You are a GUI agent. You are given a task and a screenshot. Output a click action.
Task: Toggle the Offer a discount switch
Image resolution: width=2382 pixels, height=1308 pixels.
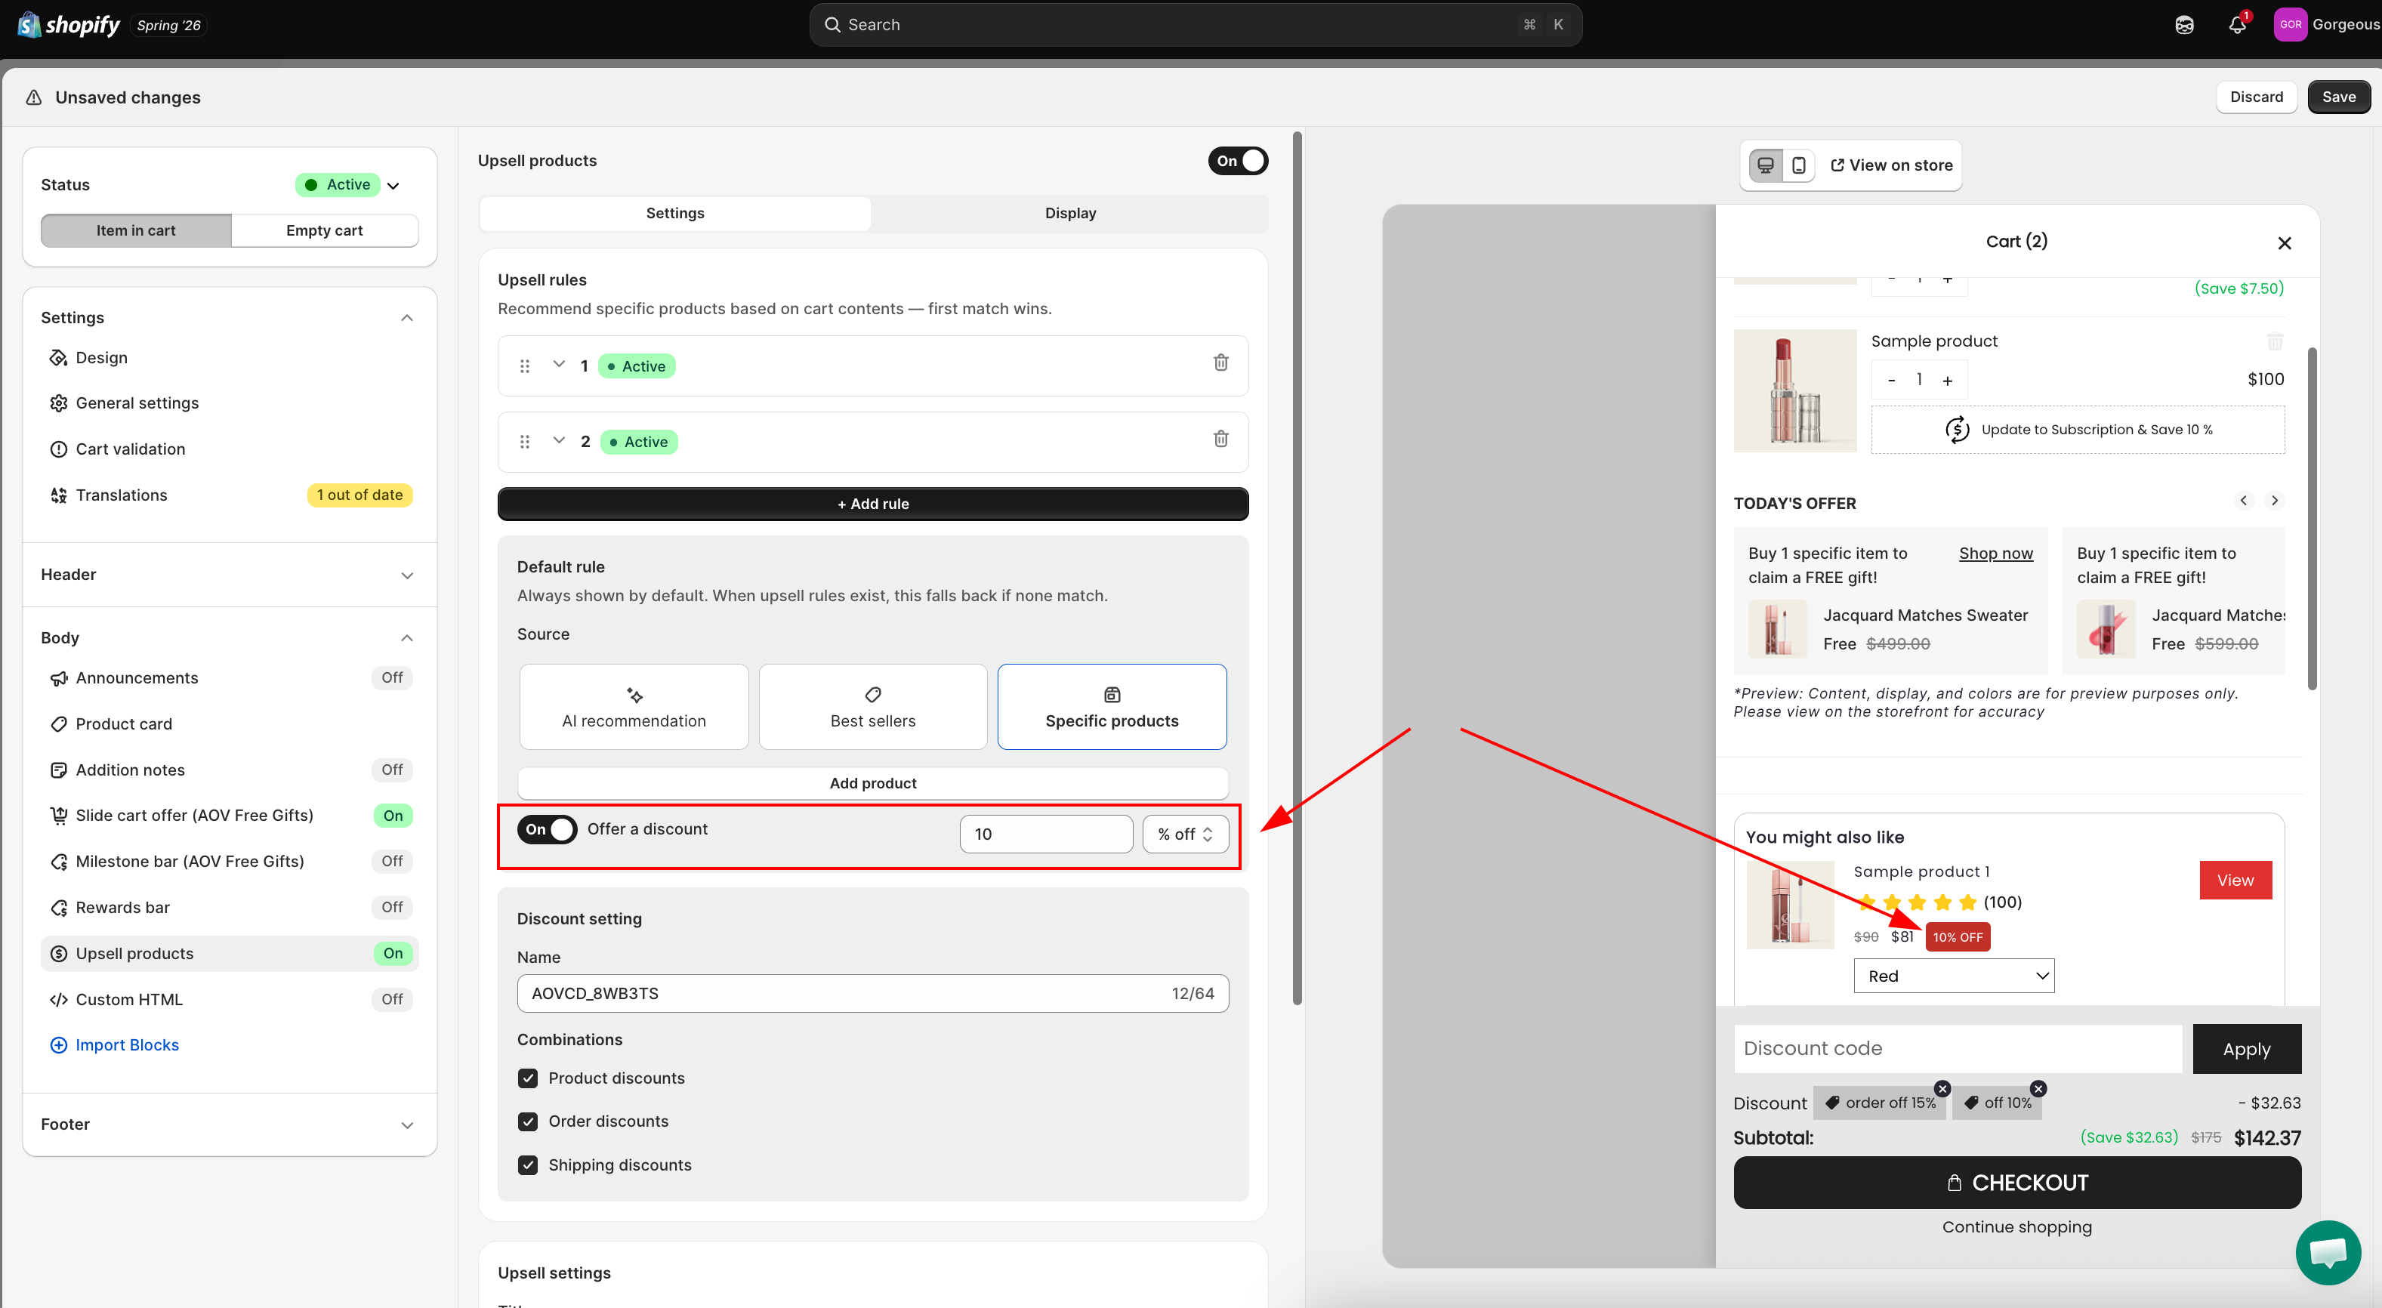[547, 829]
